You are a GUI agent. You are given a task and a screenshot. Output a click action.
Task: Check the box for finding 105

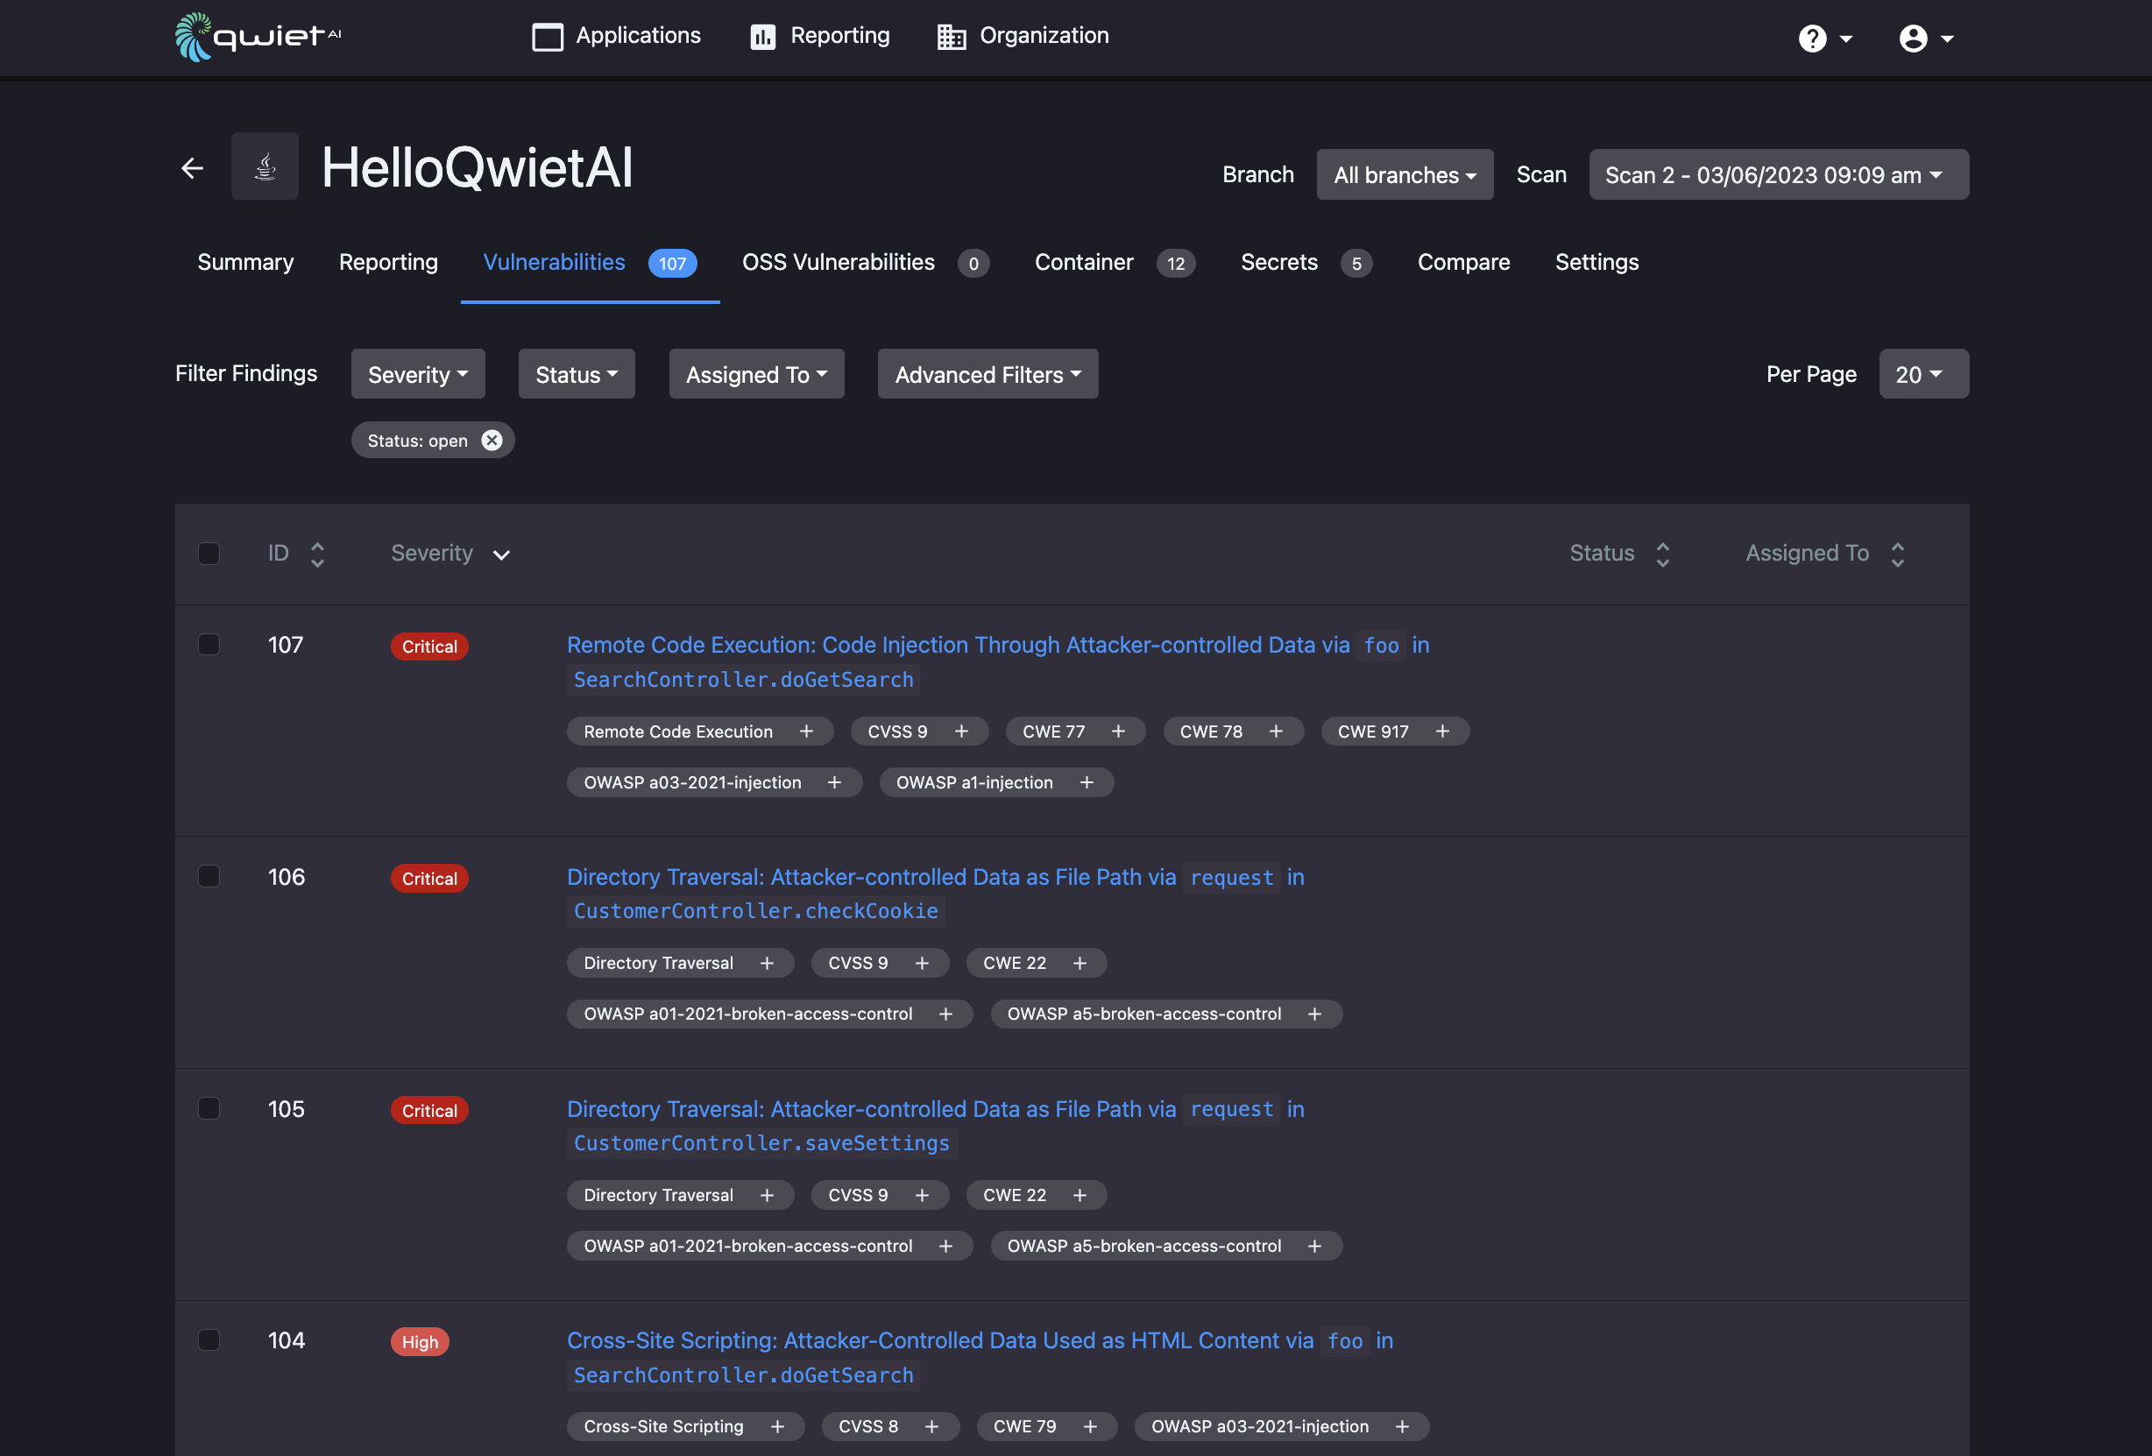pos(209,1108)
